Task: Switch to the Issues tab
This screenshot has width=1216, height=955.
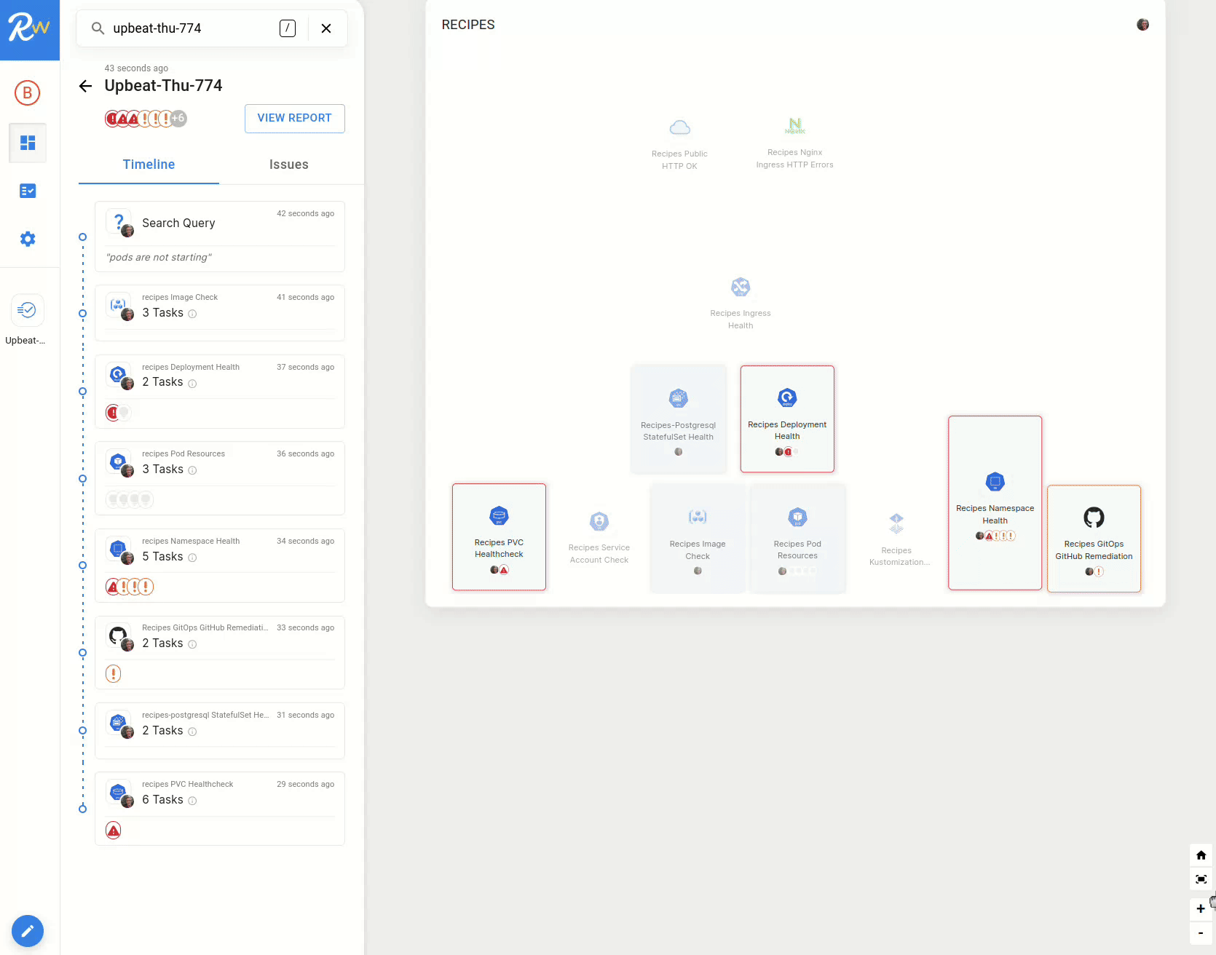Action: point(288,165)
